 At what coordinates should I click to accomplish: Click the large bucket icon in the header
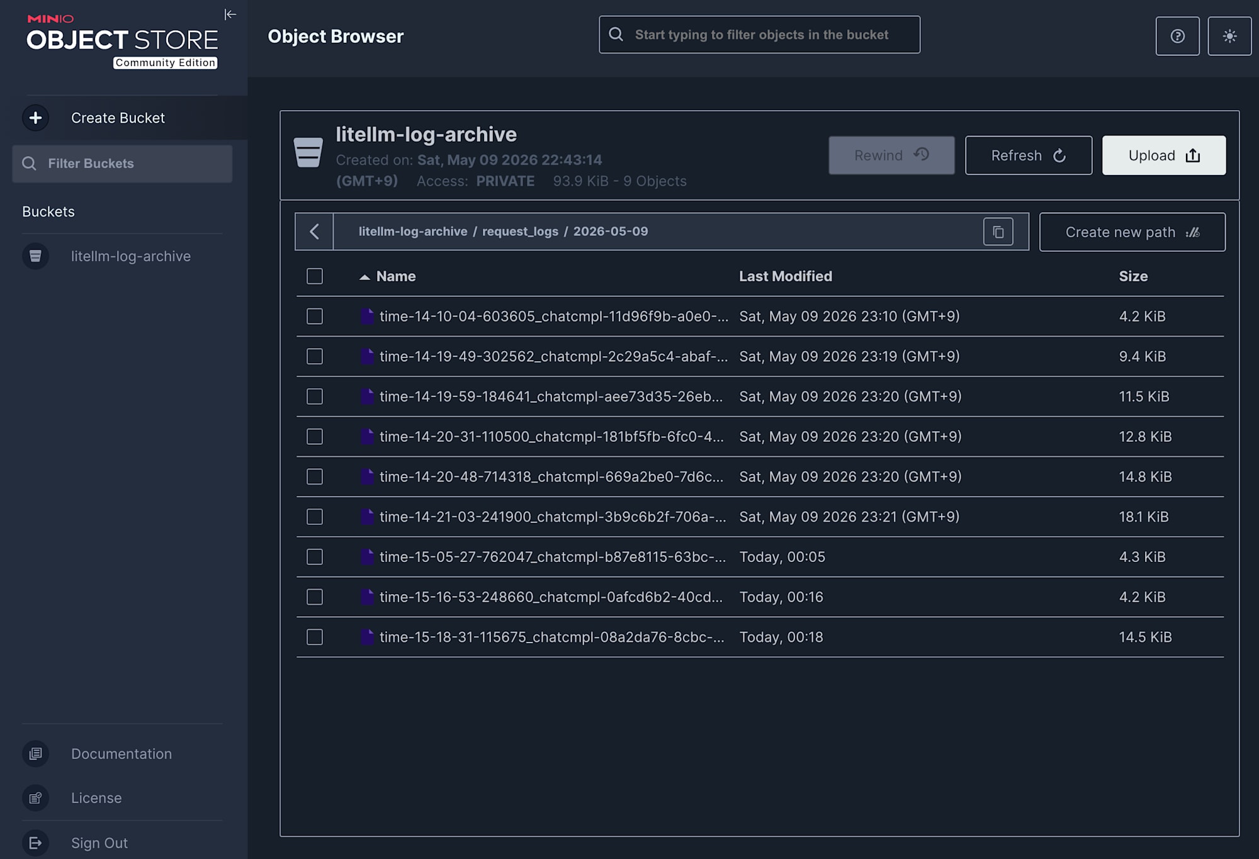click(308, 152)
